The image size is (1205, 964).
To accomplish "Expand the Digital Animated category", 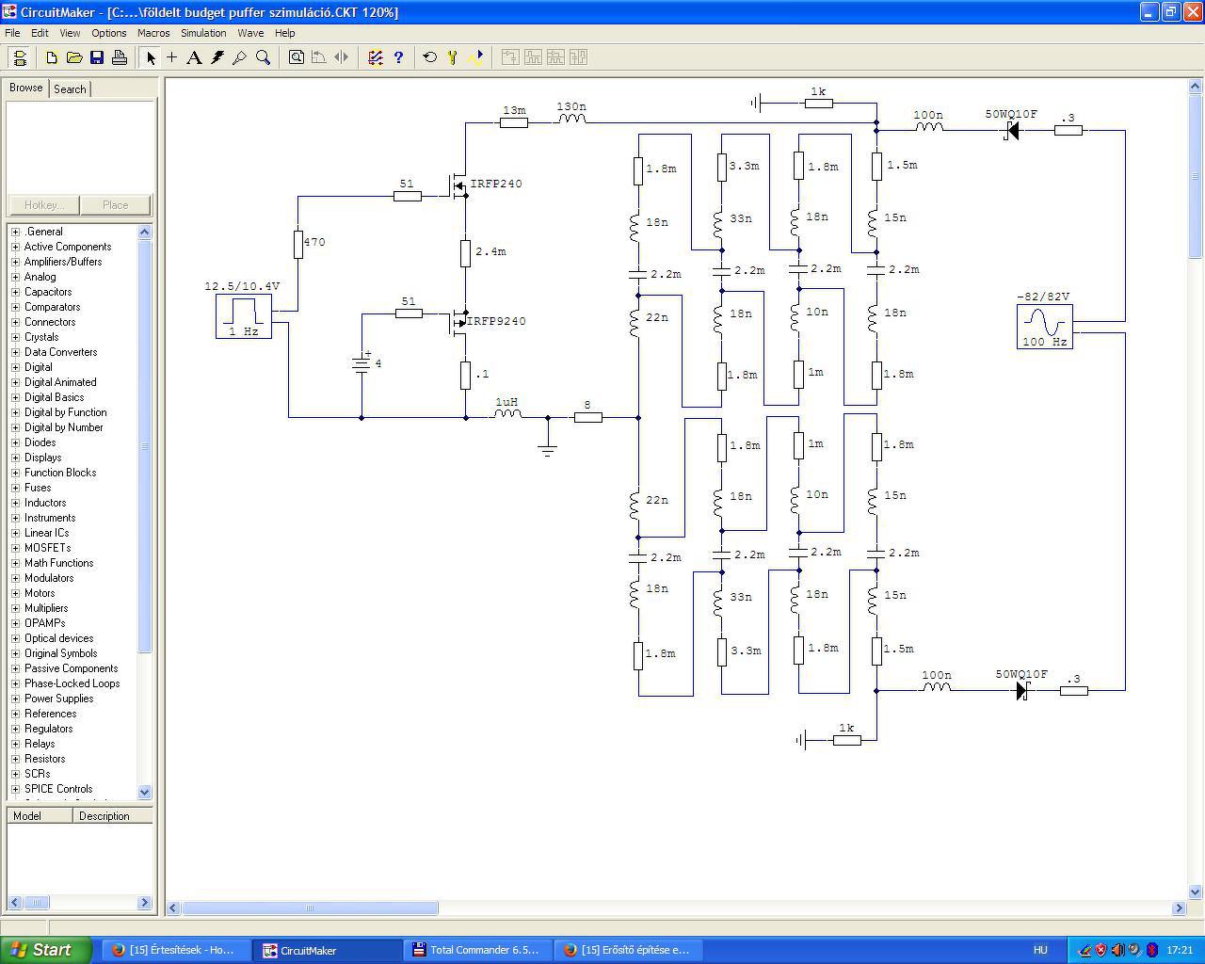I will (15, 382).
